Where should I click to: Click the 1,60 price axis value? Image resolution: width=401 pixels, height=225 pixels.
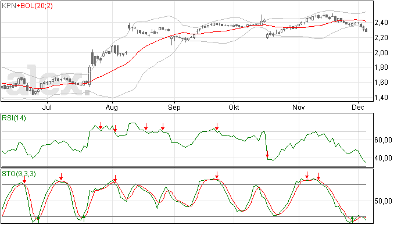tap(381, 83)
